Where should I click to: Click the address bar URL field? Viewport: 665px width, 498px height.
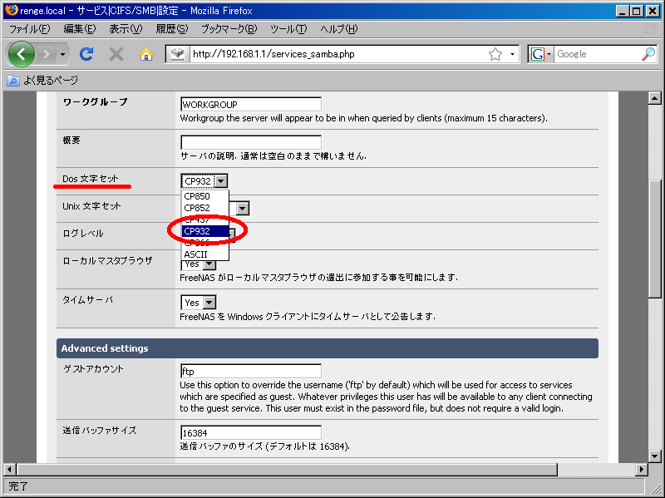click(x=338, y=54)
